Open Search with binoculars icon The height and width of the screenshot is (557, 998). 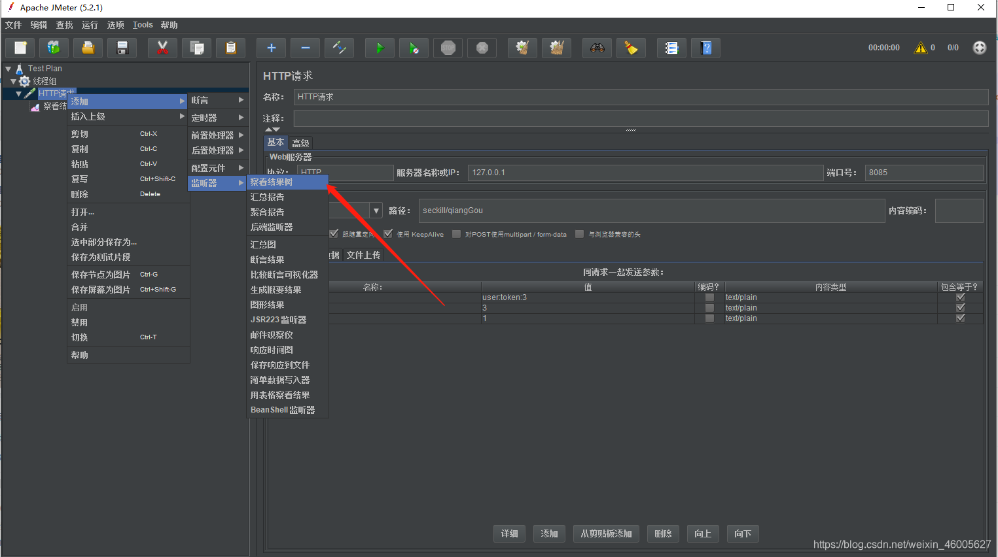597,48
